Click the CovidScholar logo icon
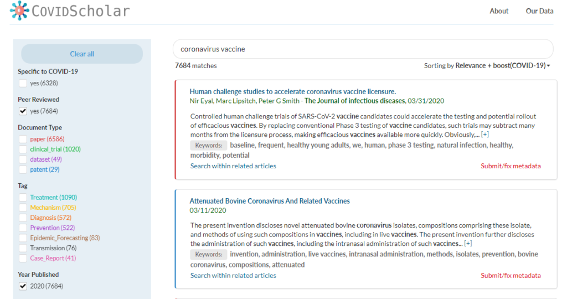Image resolution: width=567 pixels, height=299 pixels. pos(20,11)
